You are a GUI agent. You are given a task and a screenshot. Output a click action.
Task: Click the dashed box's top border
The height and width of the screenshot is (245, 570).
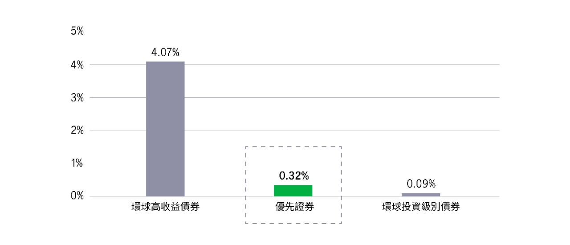(x=293, y=147)
